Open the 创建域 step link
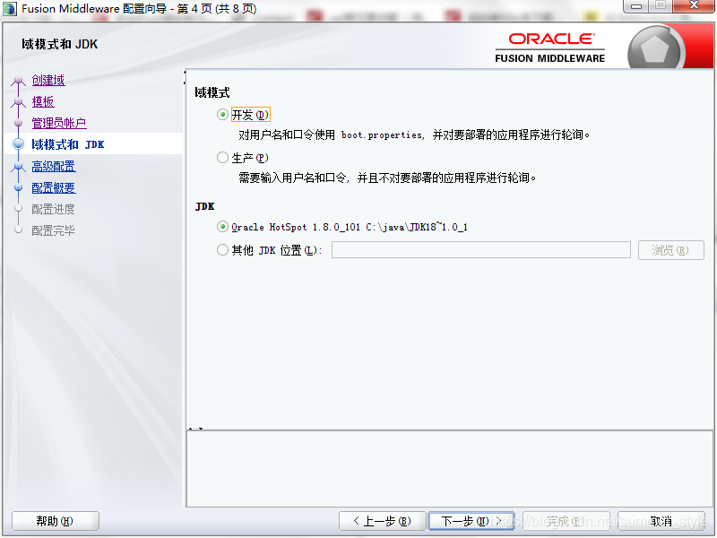The image size is (717, 538). tap(48, 80)
